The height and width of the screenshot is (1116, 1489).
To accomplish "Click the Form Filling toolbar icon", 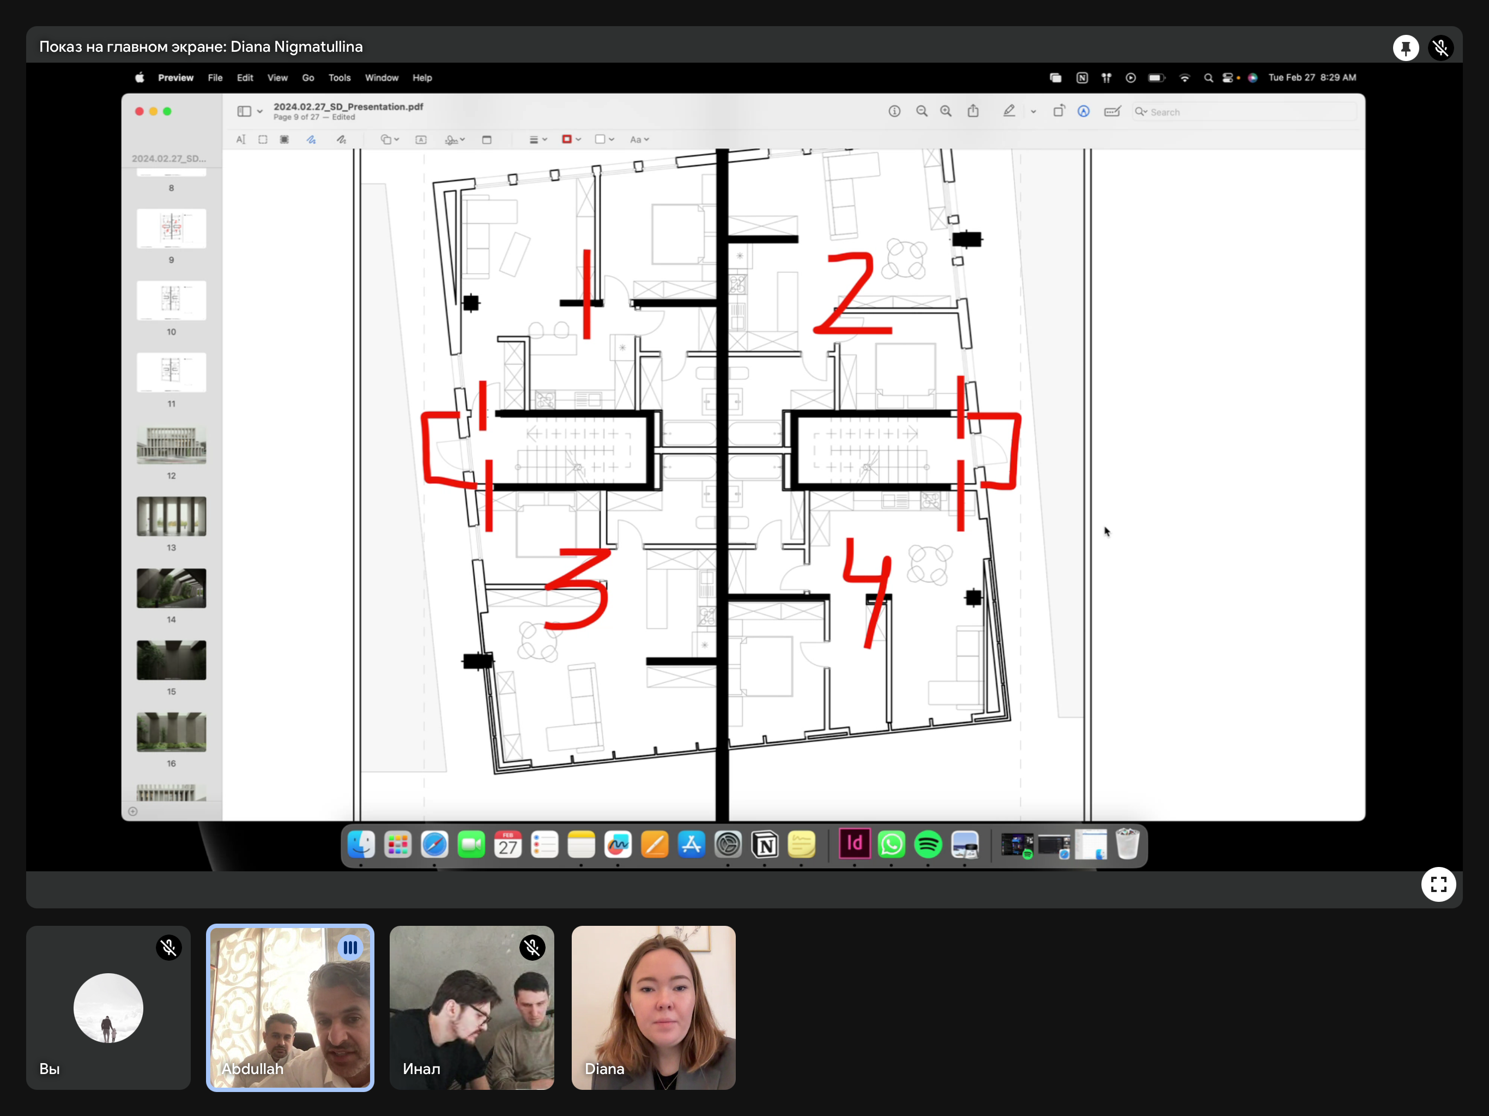I will (1112, 112).
